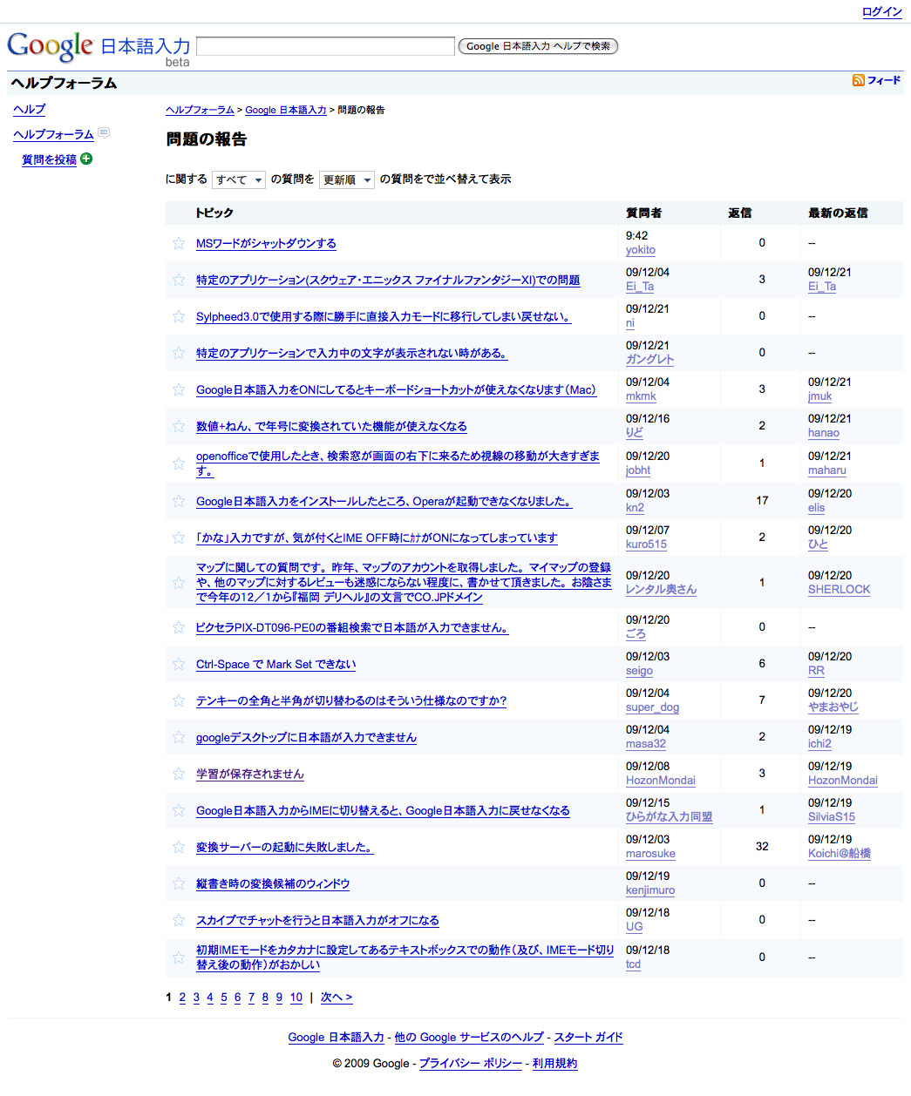Open user ひらがな入力同盟 profile
The height and width of the screenshot is (1096, 911).
(x=669, y=817)
